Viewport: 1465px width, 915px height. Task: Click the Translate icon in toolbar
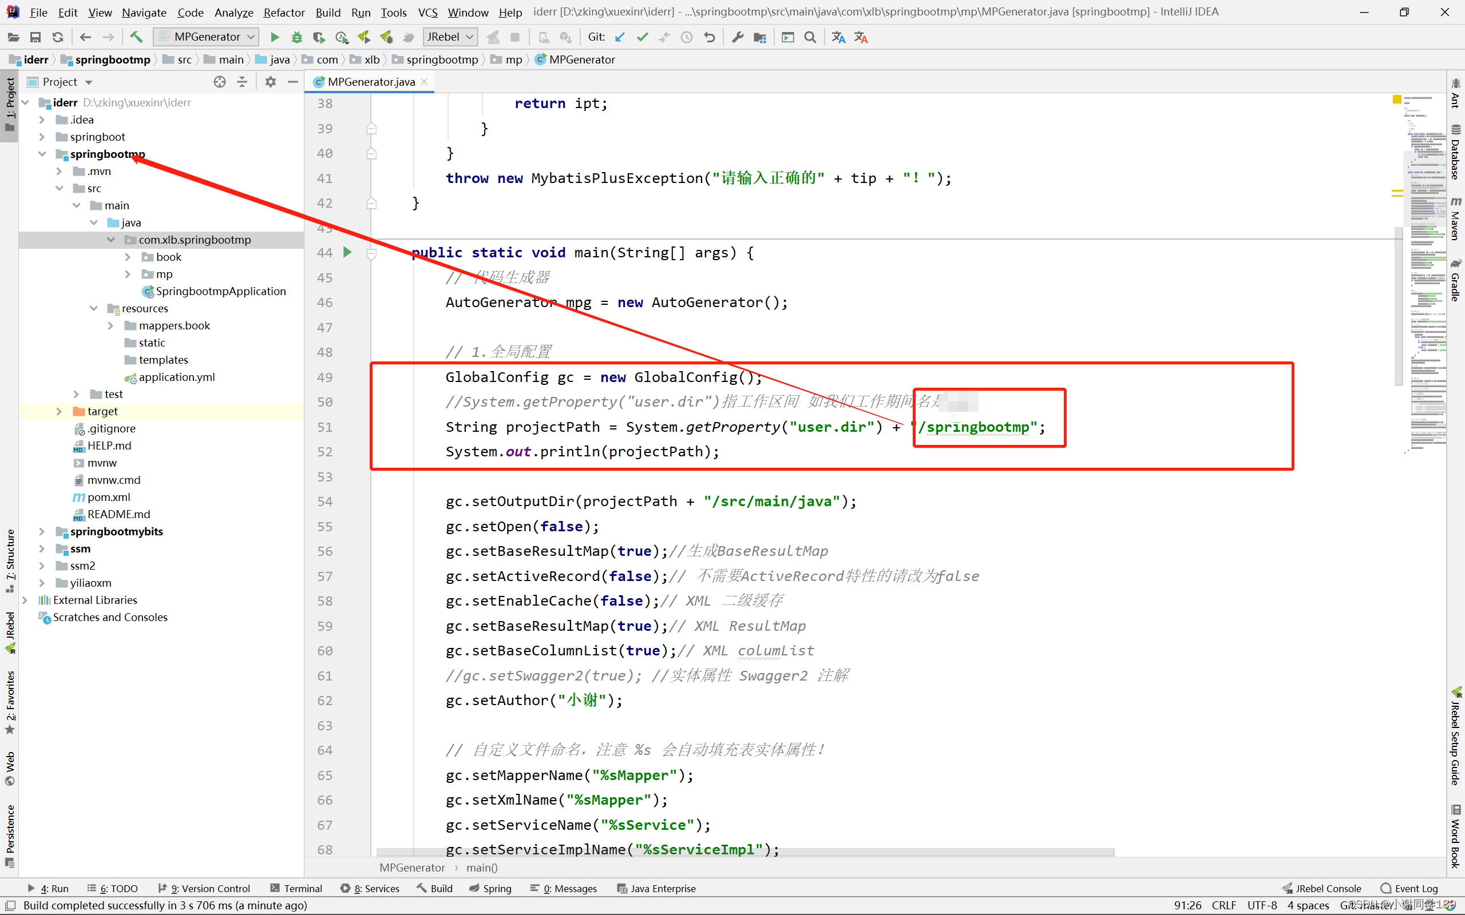pos(838,37)
